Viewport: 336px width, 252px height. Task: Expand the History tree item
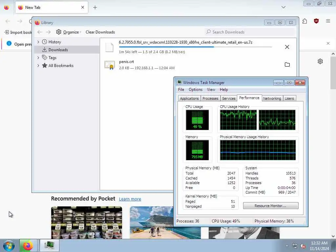click(x=38, y=42)
